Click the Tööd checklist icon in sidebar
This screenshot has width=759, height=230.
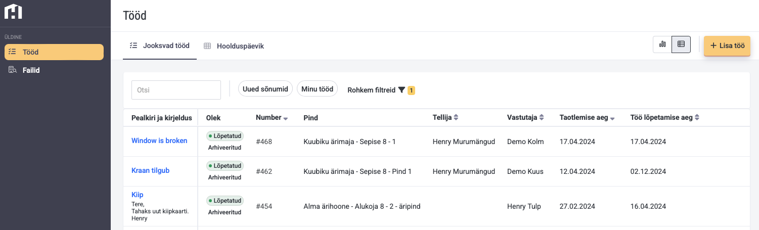point(13,52)
